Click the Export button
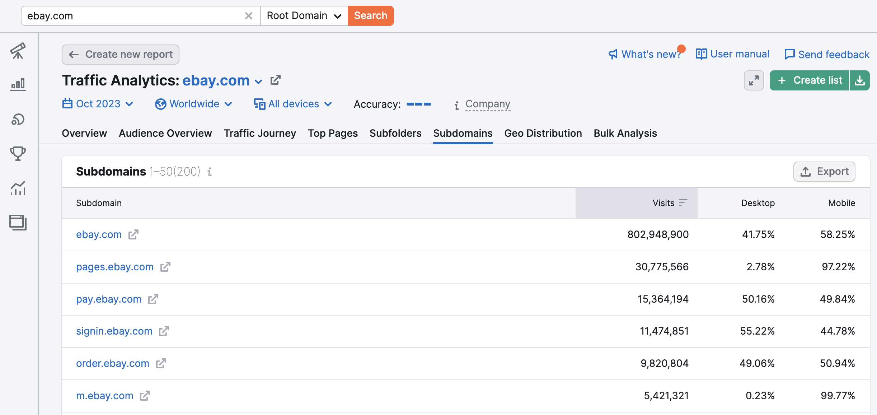Screen dimensions: 877x415 coord(824,172)
